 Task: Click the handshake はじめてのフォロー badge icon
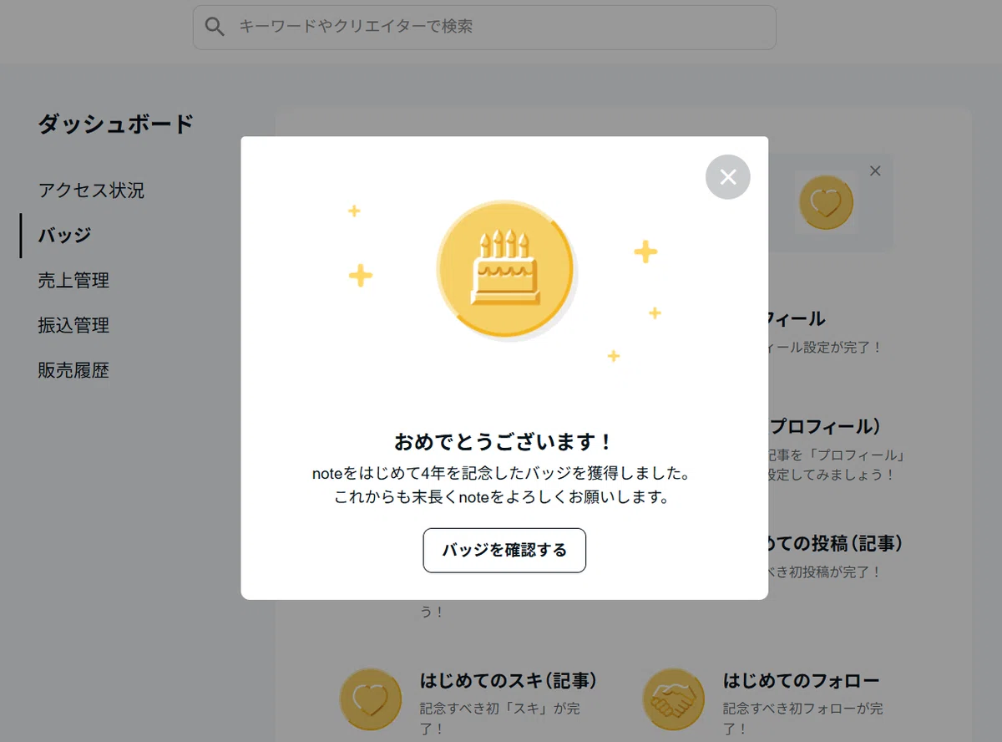pyautogui.click(x=673, y=699)
